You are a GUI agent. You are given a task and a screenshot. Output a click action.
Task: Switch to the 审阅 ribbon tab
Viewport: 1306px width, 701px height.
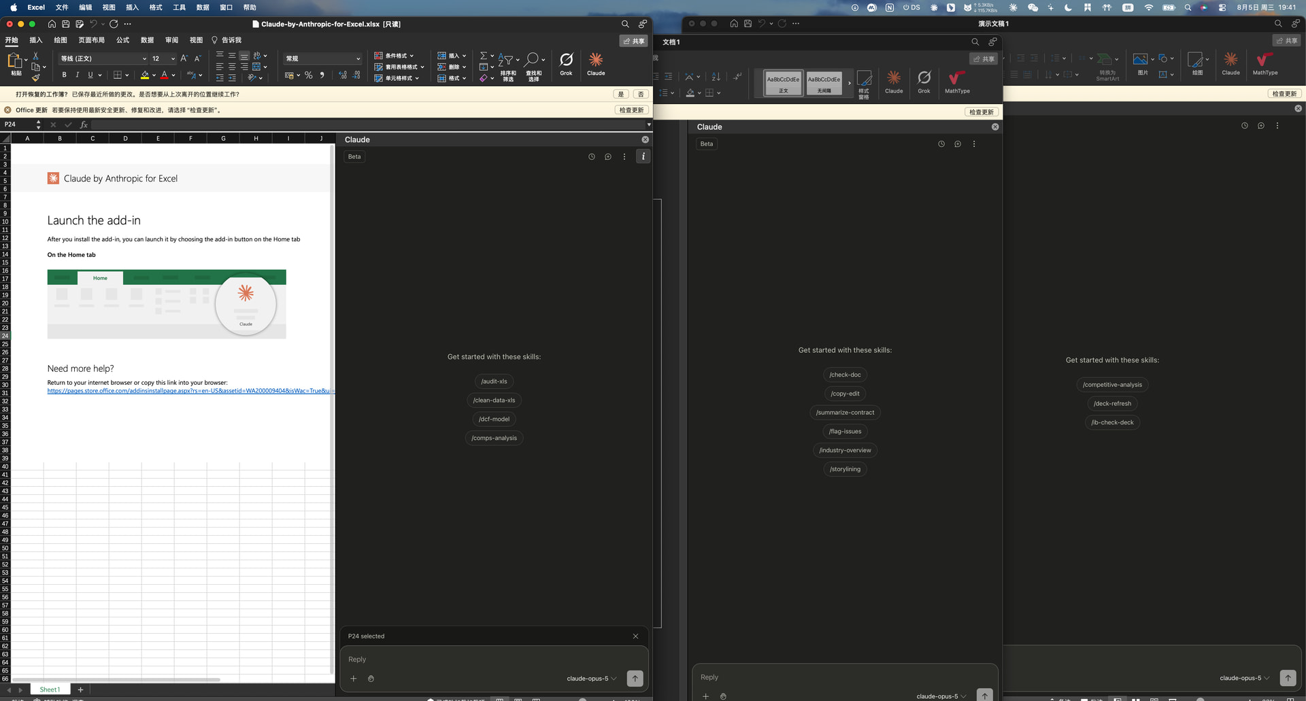pos(171,40)
